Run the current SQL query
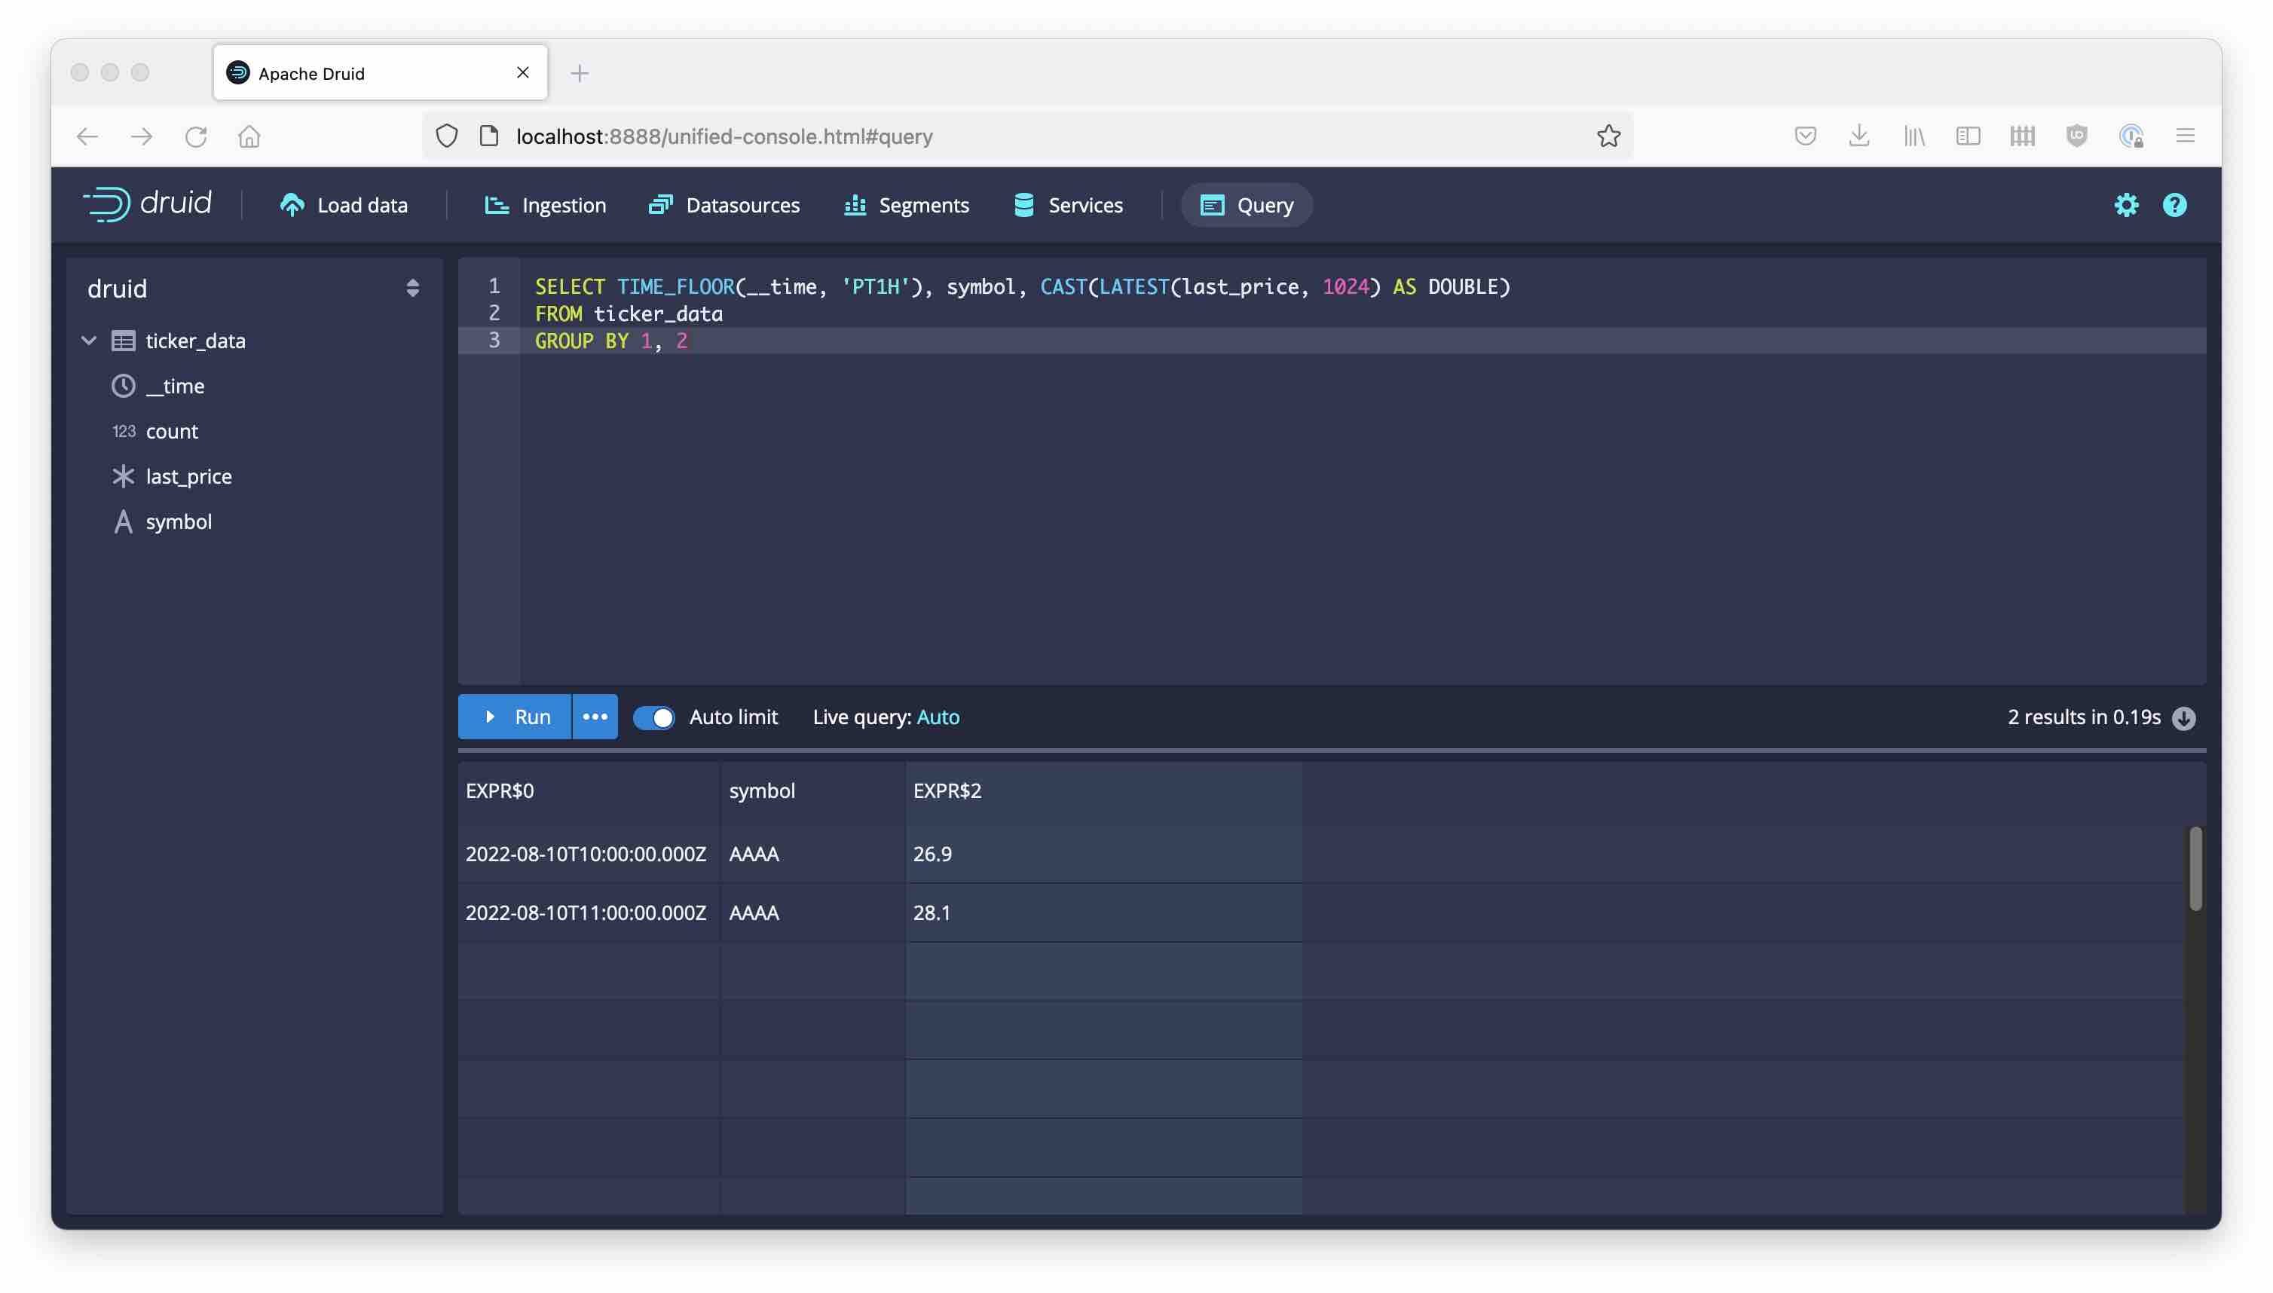Viewport: 2273px width, 1293px height. click(x=515, y=717)
